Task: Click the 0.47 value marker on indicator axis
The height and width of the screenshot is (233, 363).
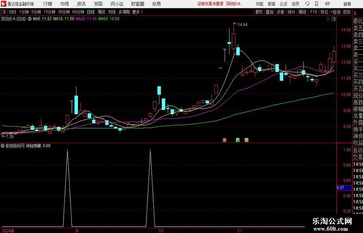Action: 344,188
